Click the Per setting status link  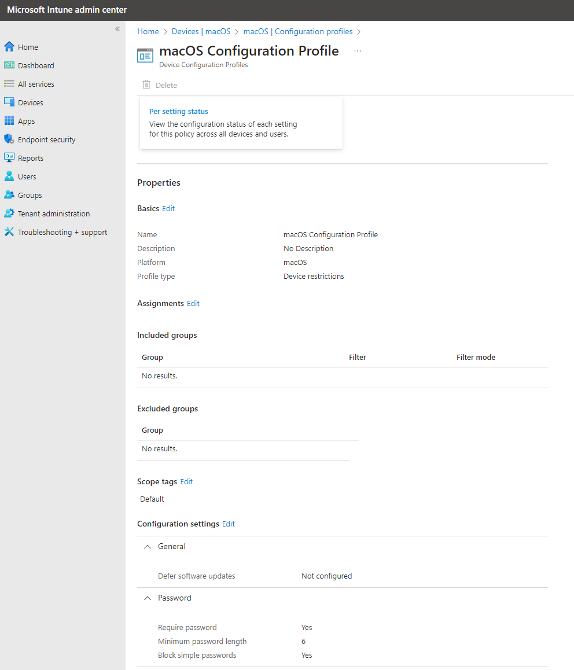(178, 111)
